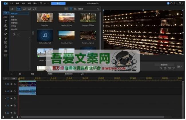
Task: Open the PiP Overlay Room icon
Action: [6, 34]
